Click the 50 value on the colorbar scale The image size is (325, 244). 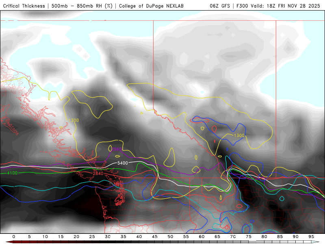point(170,237)
